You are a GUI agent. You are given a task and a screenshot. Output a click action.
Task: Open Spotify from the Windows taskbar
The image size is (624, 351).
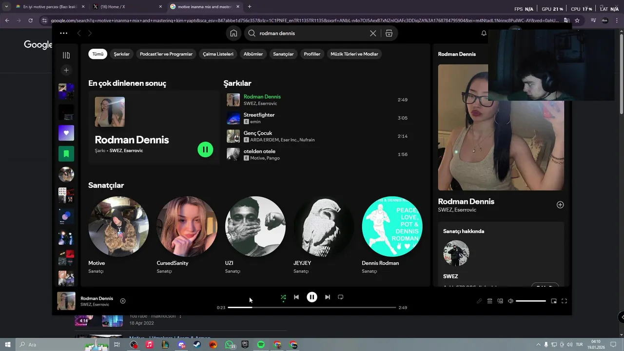261,345
